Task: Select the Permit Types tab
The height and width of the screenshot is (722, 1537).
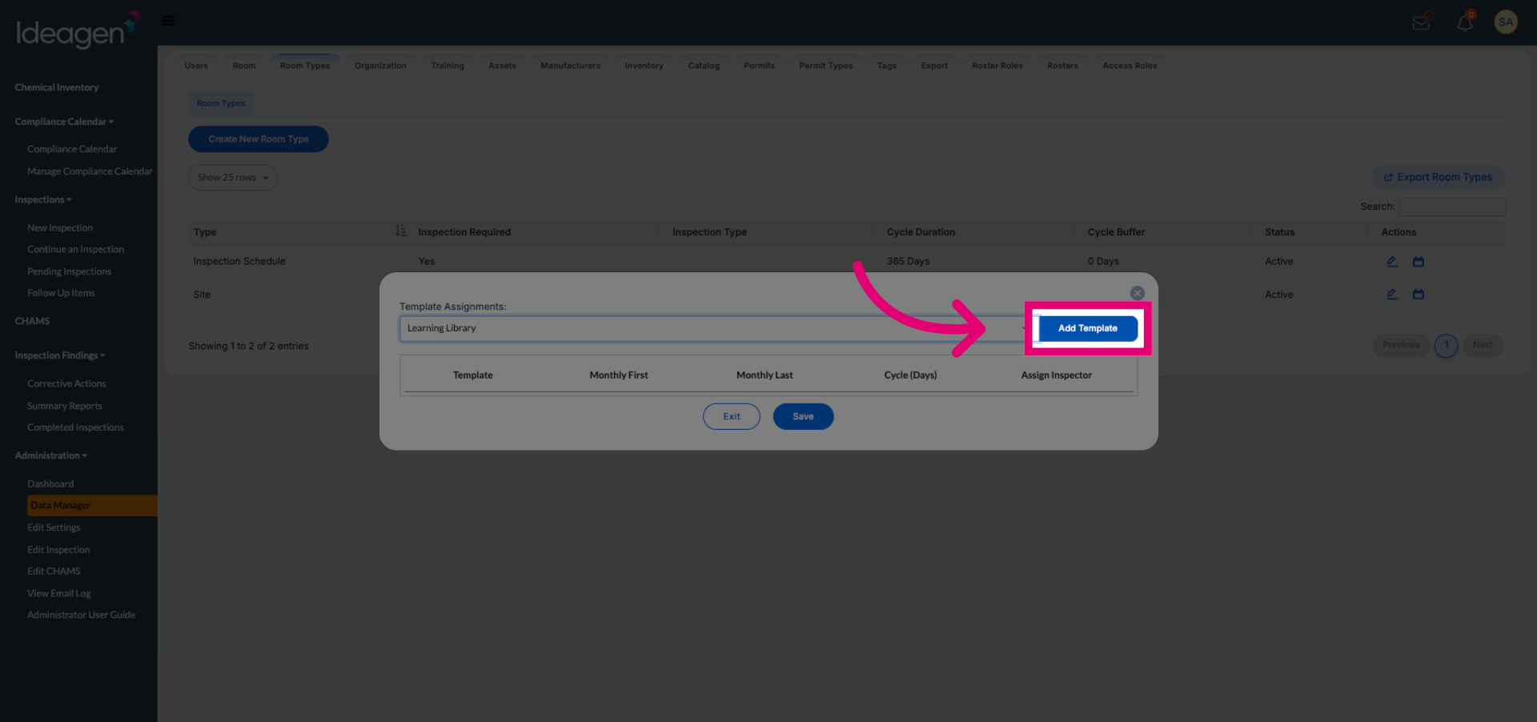Action: (825, 66)
